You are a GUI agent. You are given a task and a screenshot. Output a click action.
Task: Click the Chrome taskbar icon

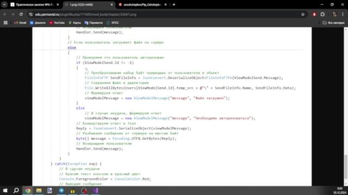coord(28,190)
